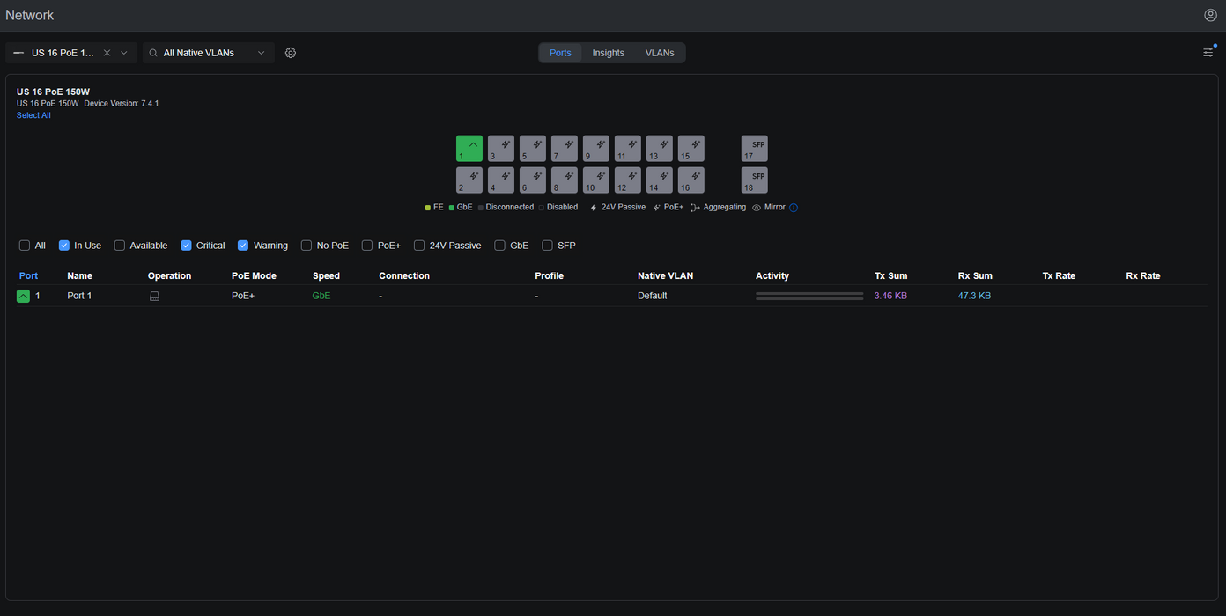Select port 6 in the switch diagram
The width and height of the screenshot is (1226, 616).
coord(533,180)
